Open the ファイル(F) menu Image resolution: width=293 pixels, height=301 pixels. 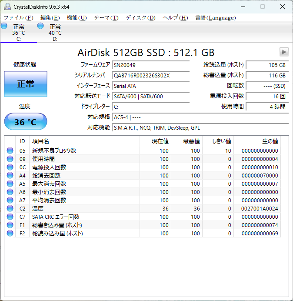point(19,18)
